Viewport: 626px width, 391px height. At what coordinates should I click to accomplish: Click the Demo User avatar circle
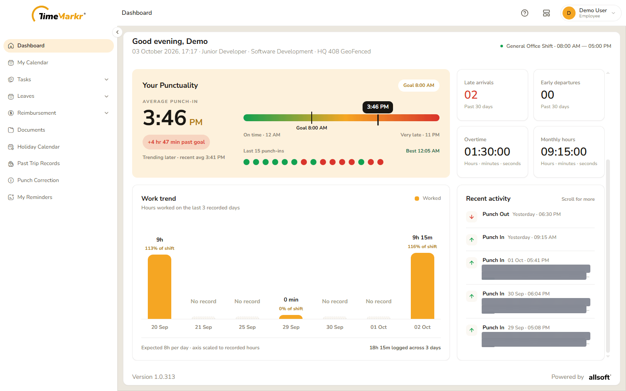pyautogui.click(x=569, y=13)
